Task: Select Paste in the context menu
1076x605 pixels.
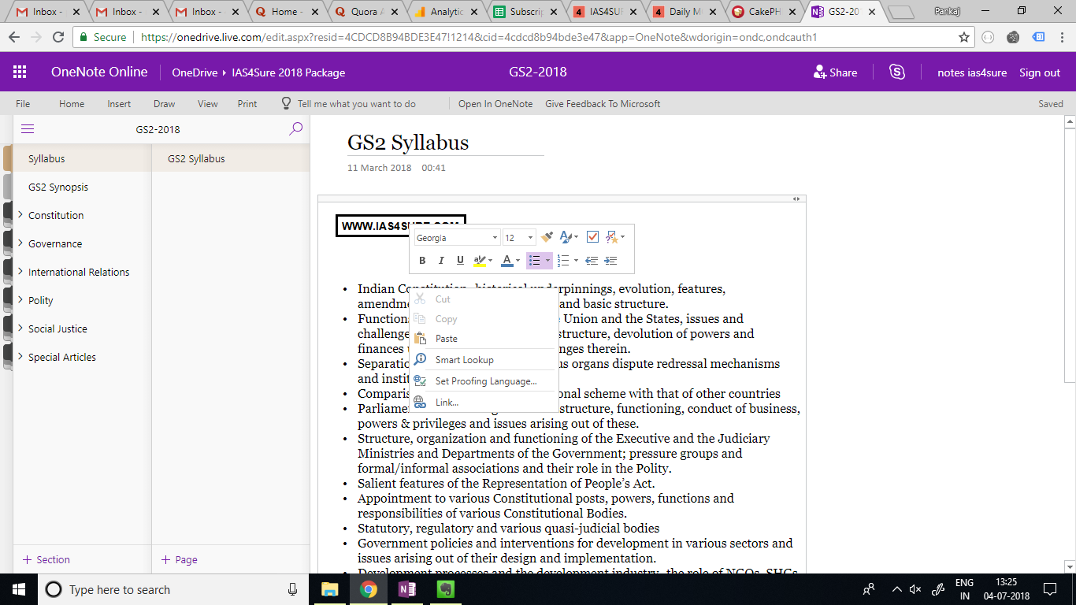Action: [x=446, y=339]
